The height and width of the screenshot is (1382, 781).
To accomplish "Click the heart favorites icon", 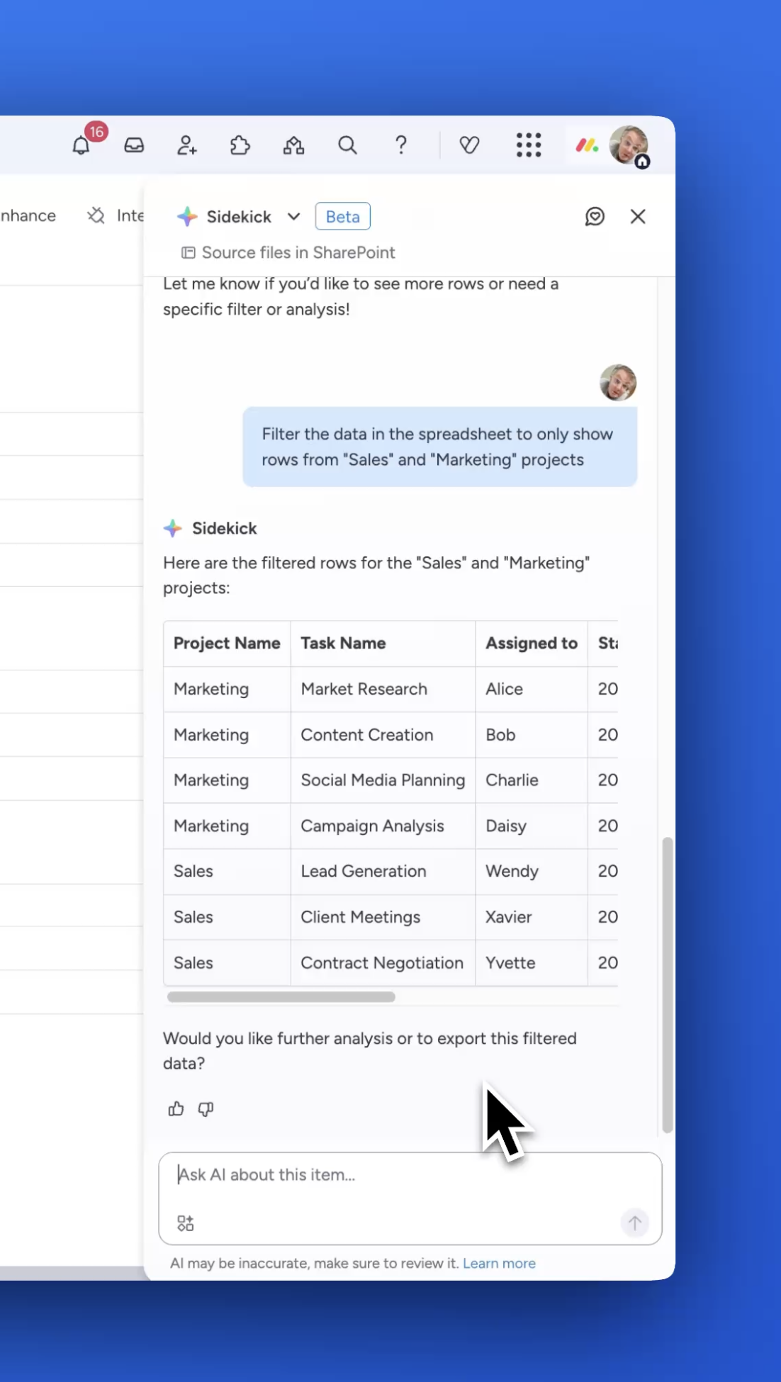I will click(469, 145).
